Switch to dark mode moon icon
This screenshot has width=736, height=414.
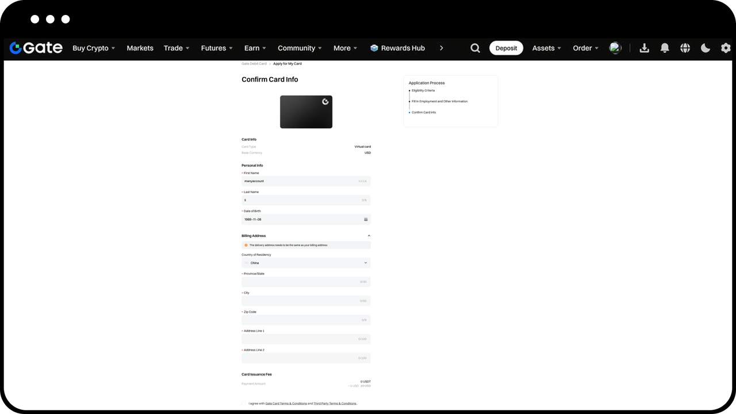706,48
